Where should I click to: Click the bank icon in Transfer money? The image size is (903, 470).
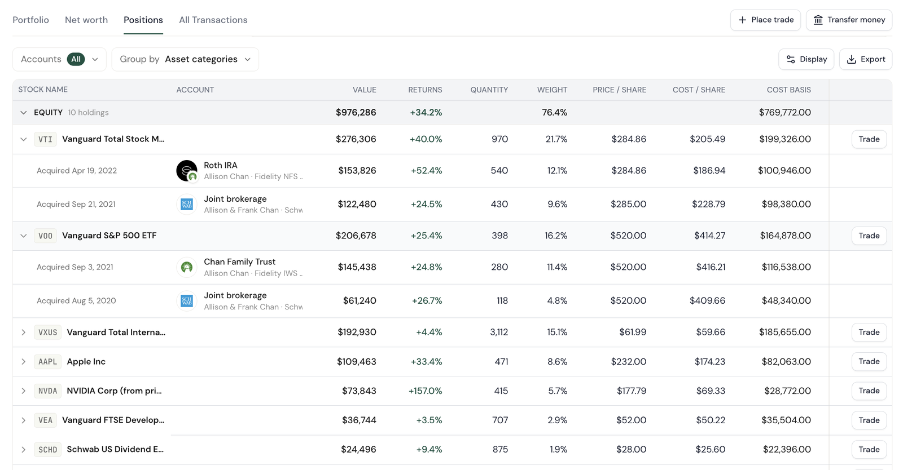pyautogui.click(x=818, y=20)
